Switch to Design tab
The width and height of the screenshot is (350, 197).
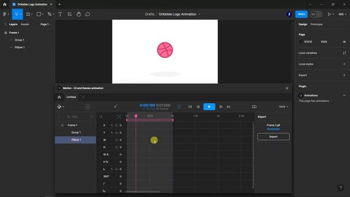pos(302,24)
